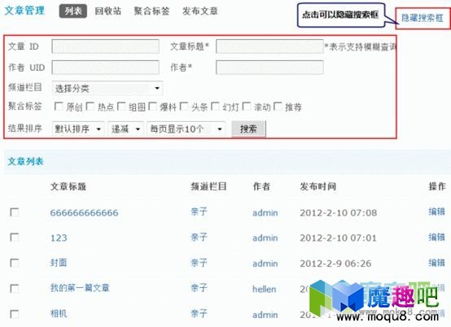The image size is (451, 327).
Task: Open article 我的第一篇文章
Action: (x=80, y=288)
